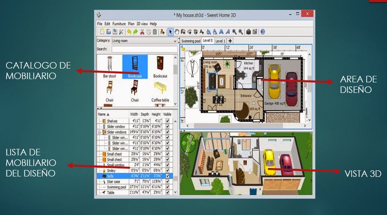The image size is (387, 215).
Task: Choose the Create rooms tool
Action: [x=190, y=32]
